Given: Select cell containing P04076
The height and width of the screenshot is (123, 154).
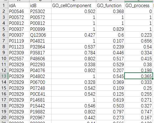Looking at the screenshot, I should [x=40, y=70].
